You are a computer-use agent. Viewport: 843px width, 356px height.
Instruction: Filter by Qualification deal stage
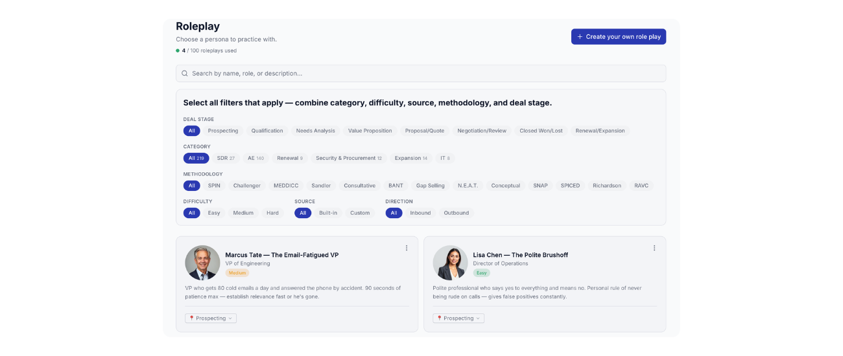point(267,131)
